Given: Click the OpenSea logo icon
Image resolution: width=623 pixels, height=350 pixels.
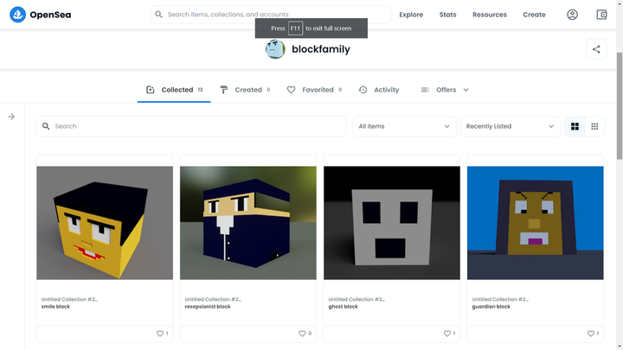Looking at the screenshot, I should pos(17,15).
